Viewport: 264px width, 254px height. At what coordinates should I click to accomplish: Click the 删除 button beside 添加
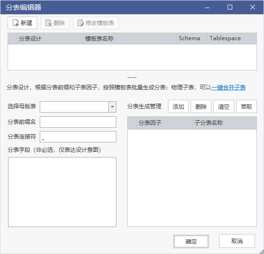[201, 106]
